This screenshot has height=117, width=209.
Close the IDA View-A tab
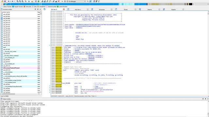coord(64,9)
